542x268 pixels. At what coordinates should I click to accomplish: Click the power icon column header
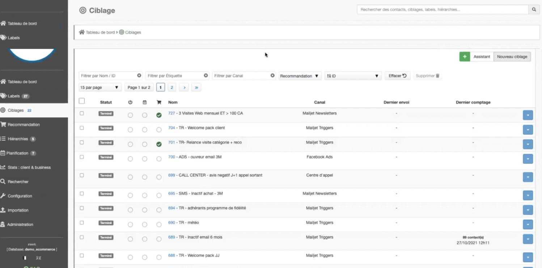point(130,102)
